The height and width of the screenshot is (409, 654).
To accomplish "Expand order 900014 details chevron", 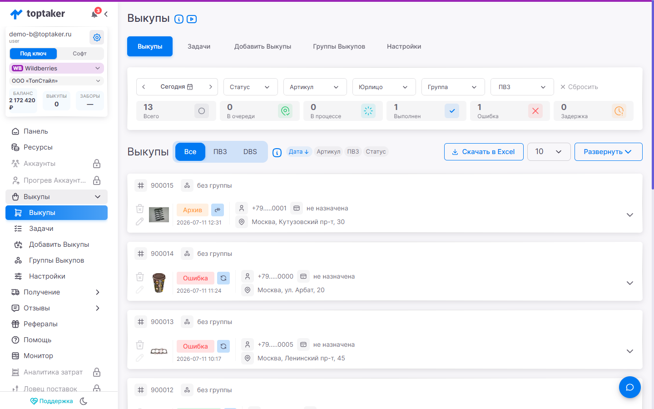I will (630, 283).
